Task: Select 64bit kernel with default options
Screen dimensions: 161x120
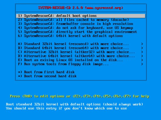Action: click(81, 36)
